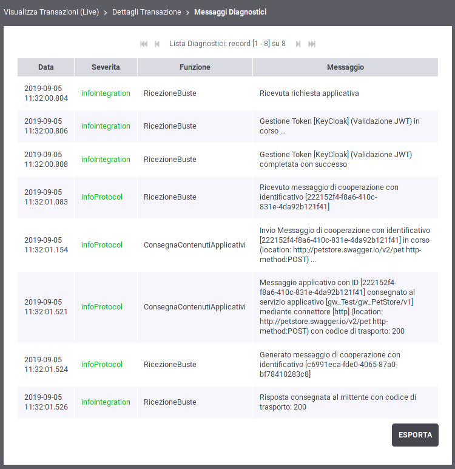
Task: Click the Data column header
Action: coord(45,67)
